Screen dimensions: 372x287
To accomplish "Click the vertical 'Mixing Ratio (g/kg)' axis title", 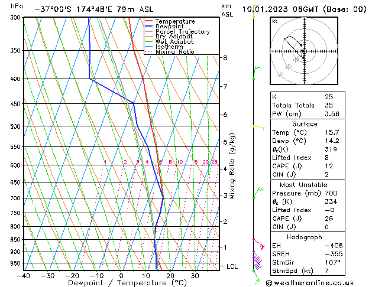I will (232, 166).
